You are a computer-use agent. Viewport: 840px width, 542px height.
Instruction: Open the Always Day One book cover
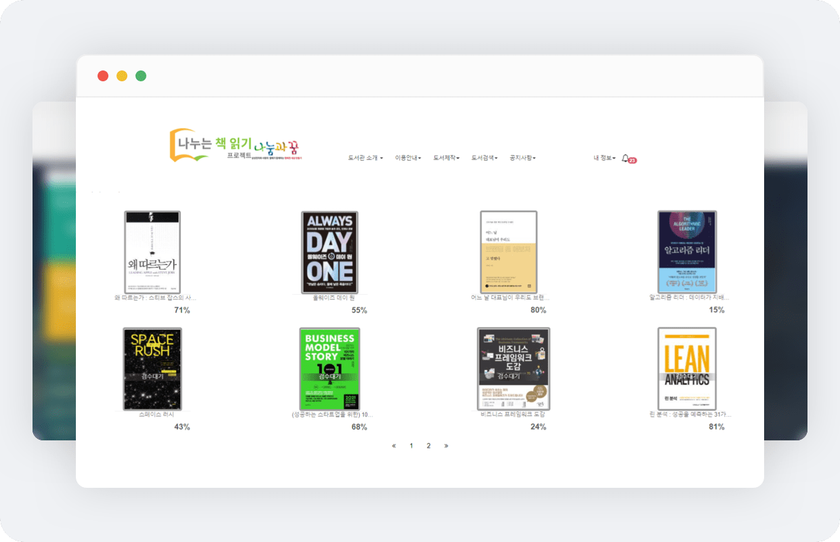pyautogui.click(x=330, y=252)
